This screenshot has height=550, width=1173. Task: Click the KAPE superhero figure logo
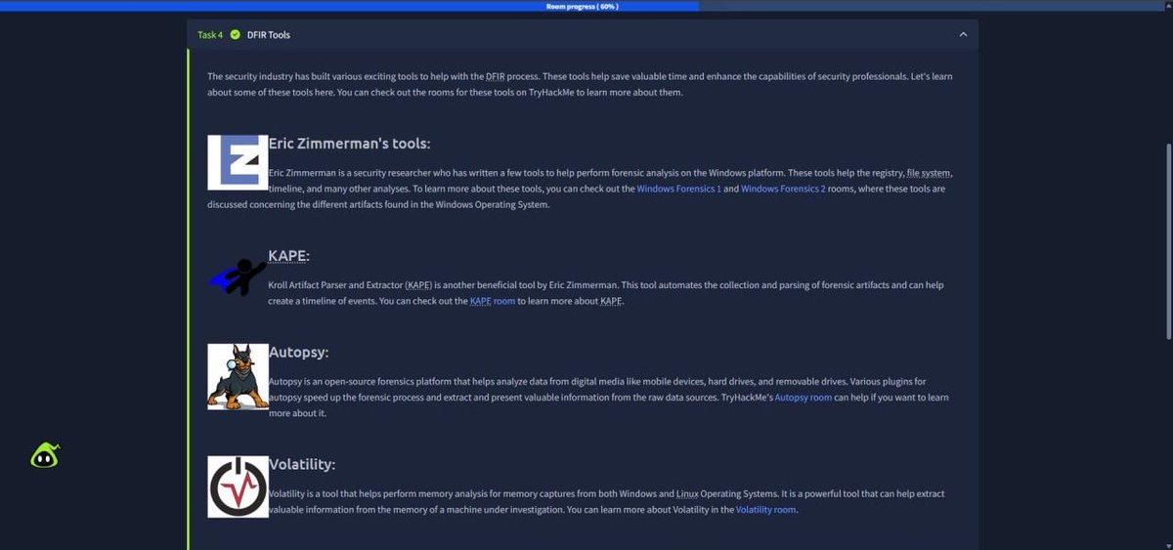(x=238, y=277)
